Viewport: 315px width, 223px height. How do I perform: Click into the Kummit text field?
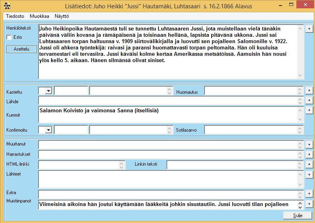[171, 115]
